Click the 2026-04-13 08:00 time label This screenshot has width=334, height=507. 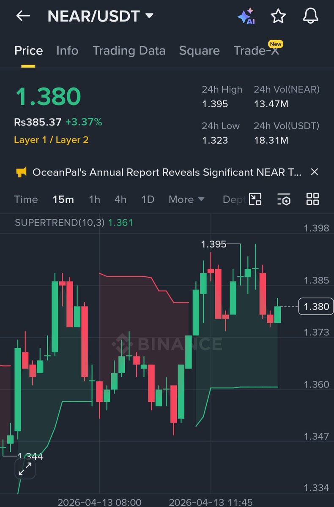tap(99, 502)
